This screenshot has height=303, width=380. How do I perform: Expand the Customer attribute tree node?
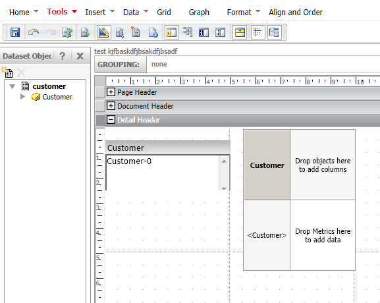(22, 97)
